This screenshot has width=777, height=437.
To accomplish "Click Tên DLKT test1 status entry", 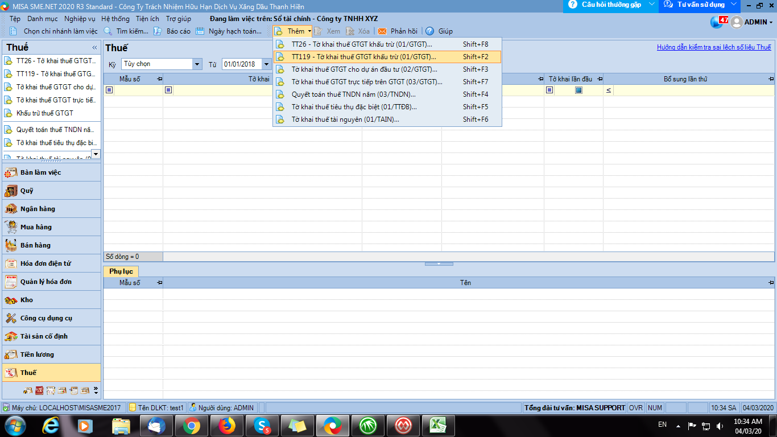I will [x=156, y=407].
